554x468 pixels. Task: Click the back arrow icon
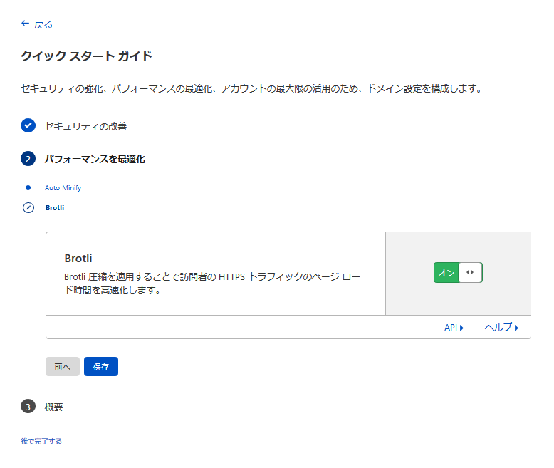[x=25, y=24]
